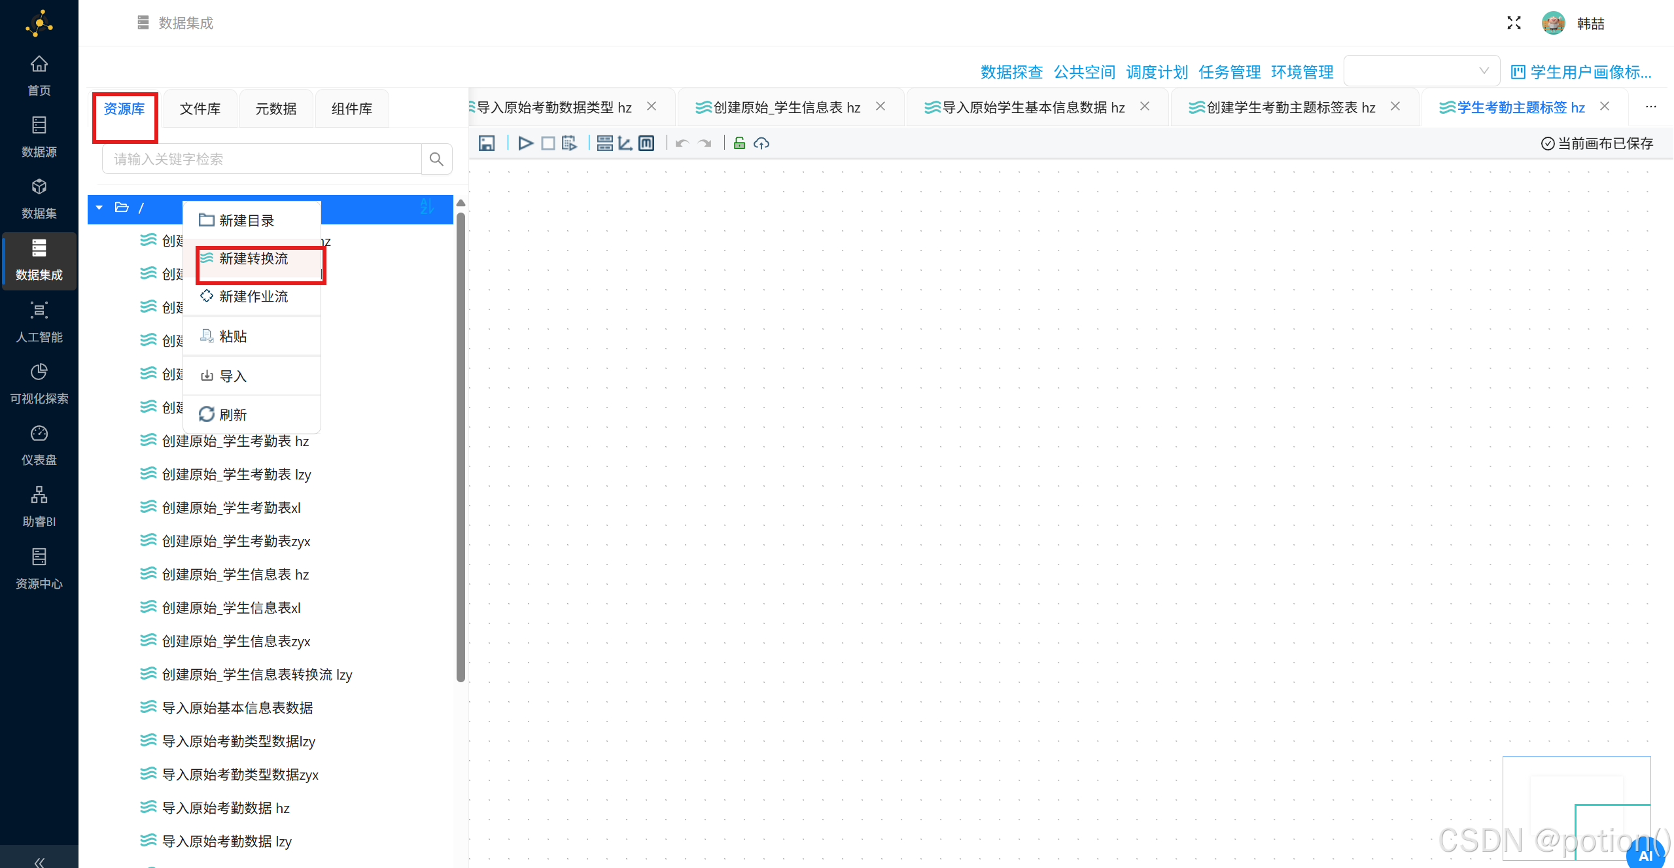
Task: Open 可视化探索 in sidebar
Action: click(39, 384)
